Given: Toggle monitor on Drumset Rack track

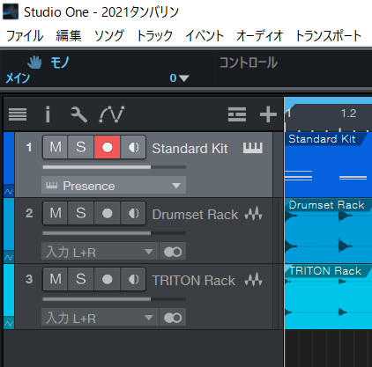Looking at the screenshot, I should [x=133, y=213].
